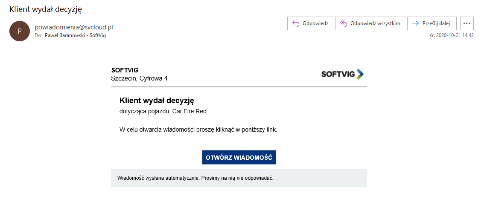This screenshot has height=210, width=484.
Task: Click recipient Paweł Baranowski - SoftVig
Action: pos(75,35)
